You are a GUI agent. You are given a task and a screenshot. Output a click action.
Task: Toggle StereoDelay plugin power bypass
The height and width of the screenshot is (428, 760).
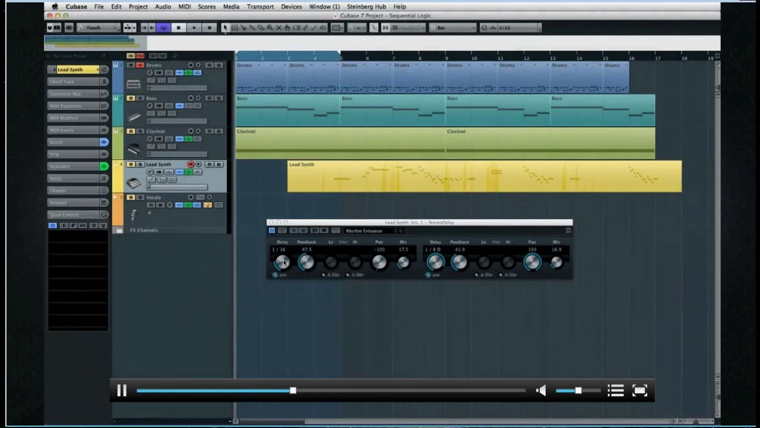271,231
